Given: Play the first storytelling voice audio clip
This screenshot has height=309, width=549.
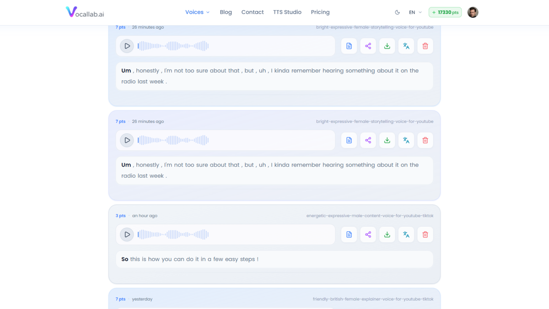Looking at the screenshot, I should [x=127, y=46].
